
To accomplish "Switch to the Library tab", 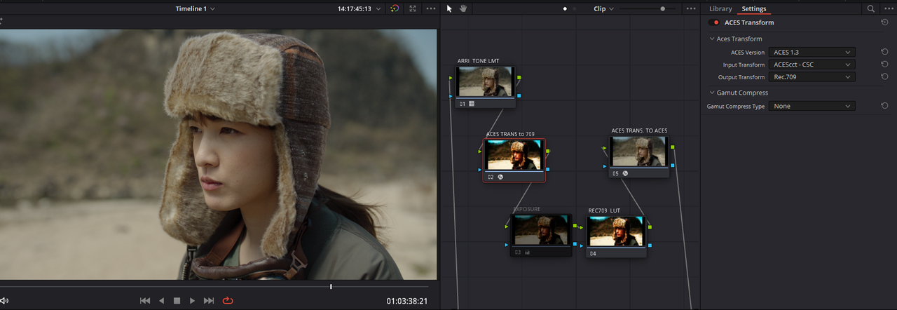I will click(x=720, y=8).
